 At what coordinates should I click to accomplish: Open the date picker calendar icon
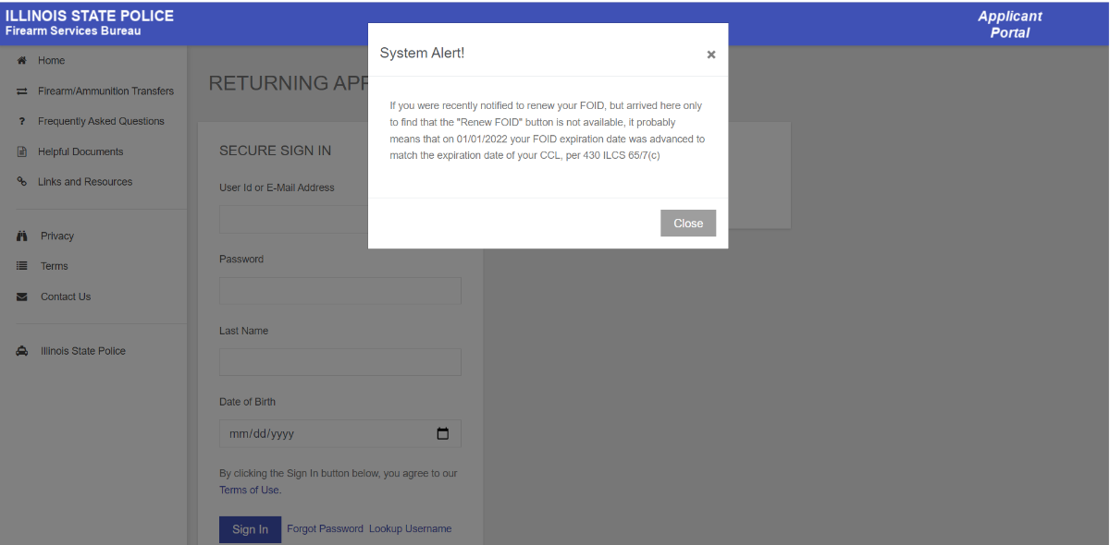point(442,434)
